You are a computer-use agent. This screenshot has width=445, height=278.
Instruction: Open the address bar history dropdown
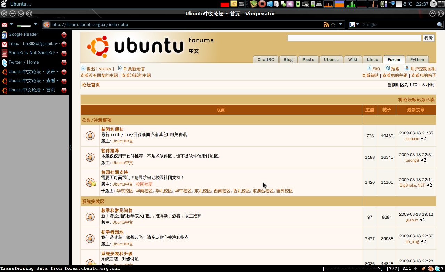coord(341,25)
